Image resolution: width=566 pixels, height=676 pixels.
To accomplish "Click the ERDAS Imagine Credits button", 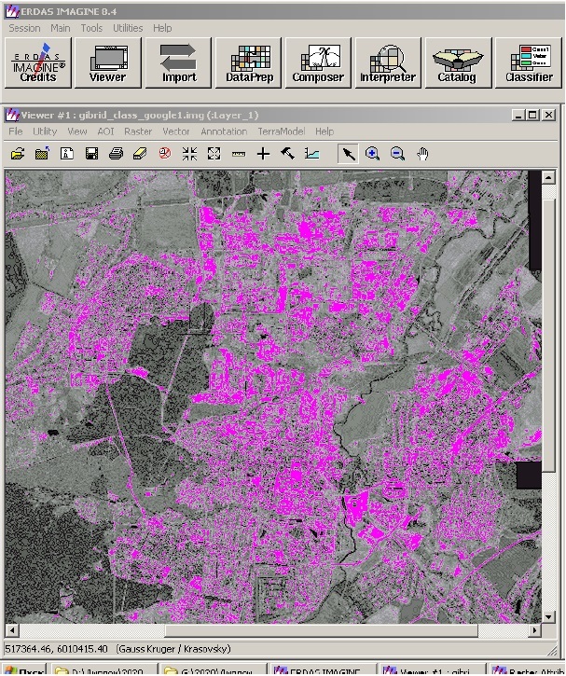I will click(x=38, y=63).
